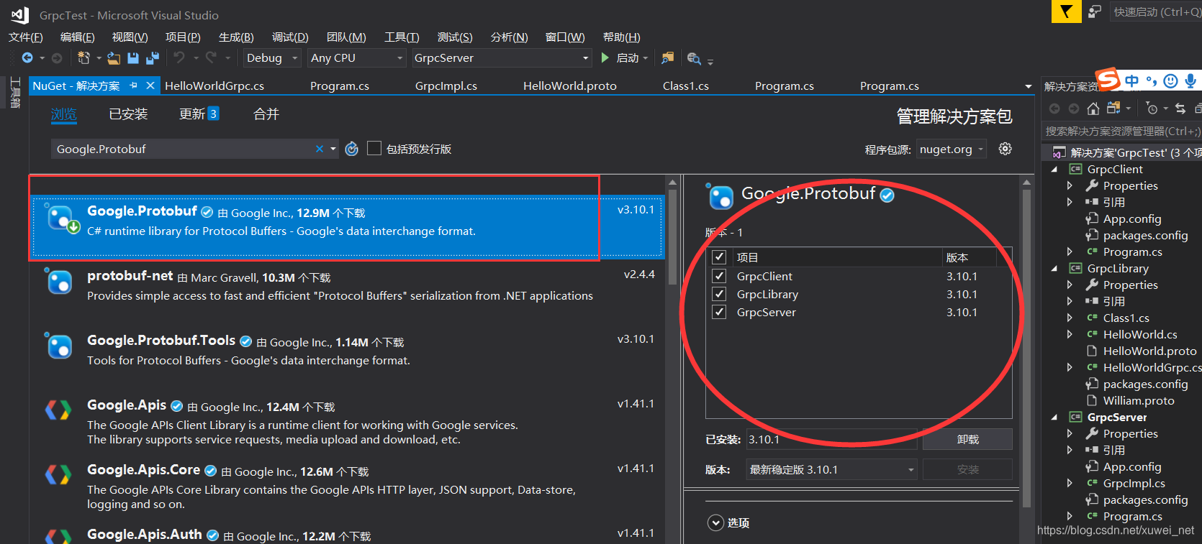The image size is (1202, 544).
Task: Click Sogou punctuation mode icon
Action: pyautogui.click(x=1152, y=80)
